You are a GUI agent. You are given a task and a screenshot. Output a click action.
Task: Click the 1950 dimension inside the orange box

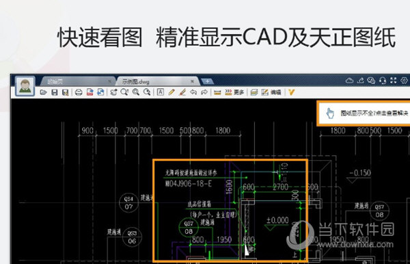point(224,239)
